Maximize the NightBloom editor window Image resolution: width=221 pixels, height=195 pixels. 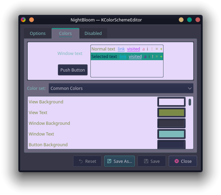pos(189,20)
